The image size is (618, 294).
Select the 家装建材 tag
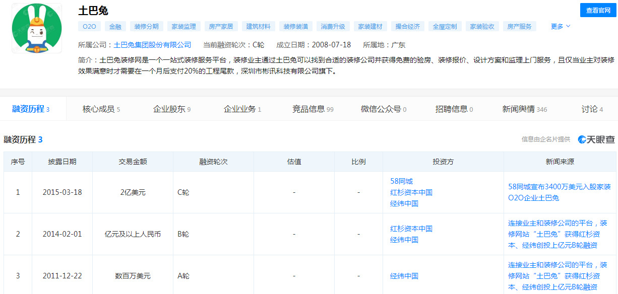click(x=370, y=27)
